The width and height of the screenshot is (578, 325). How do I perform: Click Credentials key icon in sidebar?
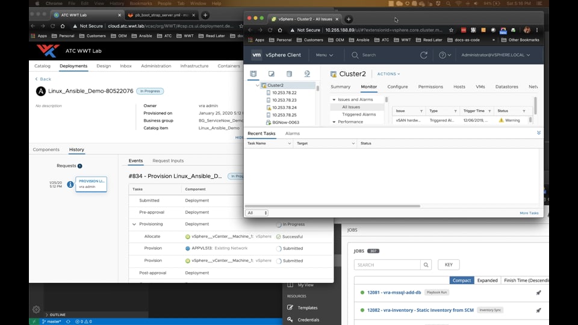click(291, 320)
